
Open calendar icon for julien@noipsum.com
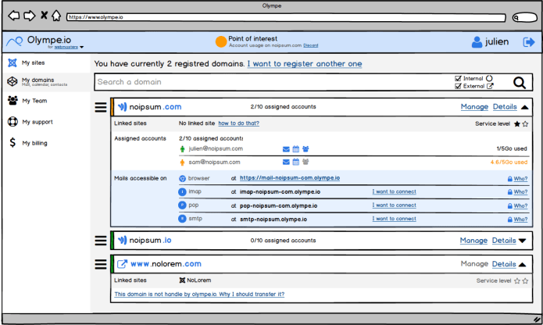pyautogui.click(x=296, y=149)
